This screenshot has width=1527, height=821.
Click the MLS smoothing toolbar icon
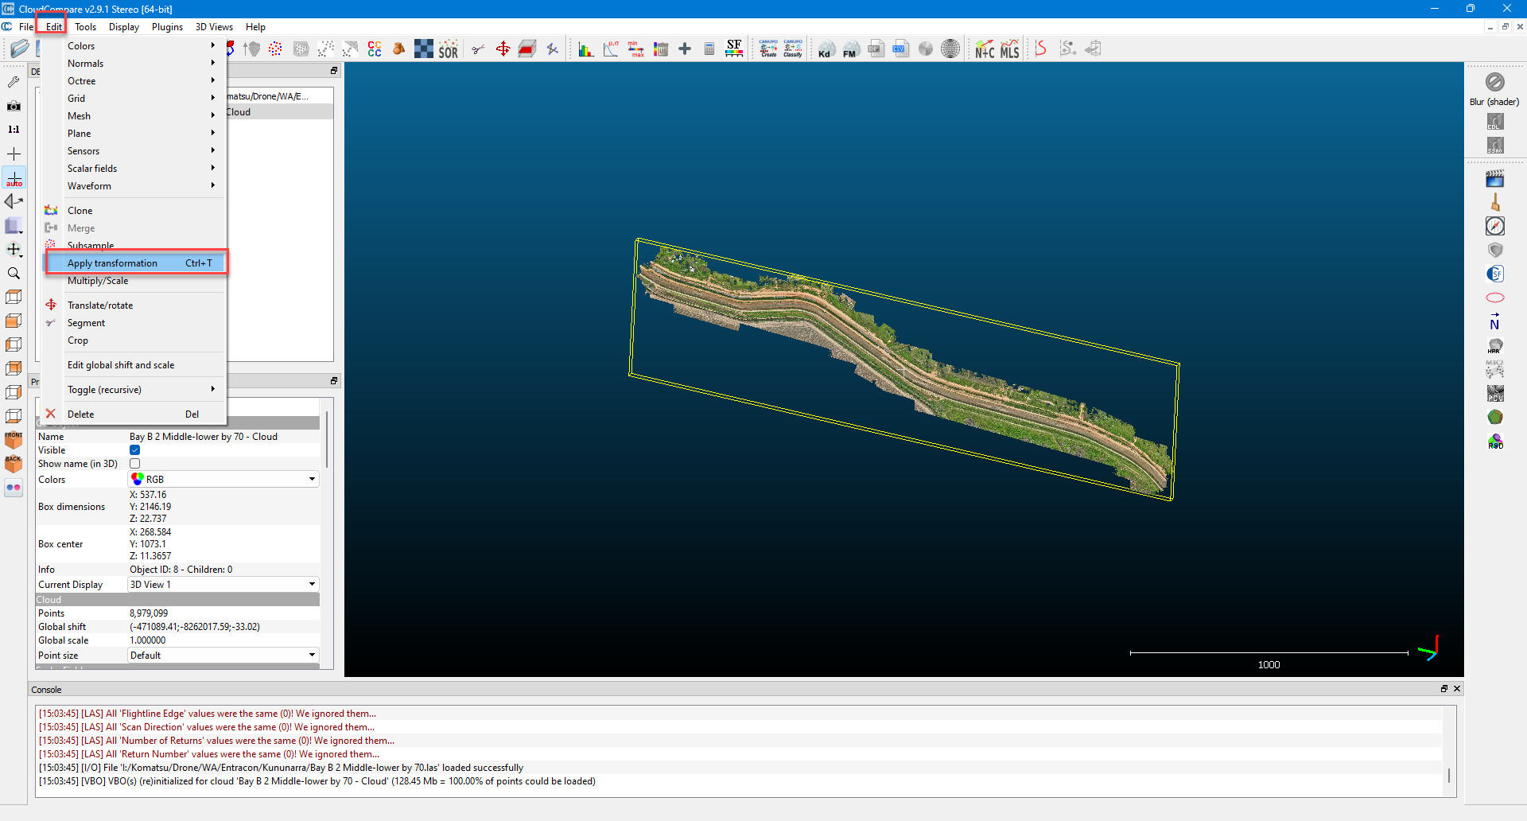1010,49
